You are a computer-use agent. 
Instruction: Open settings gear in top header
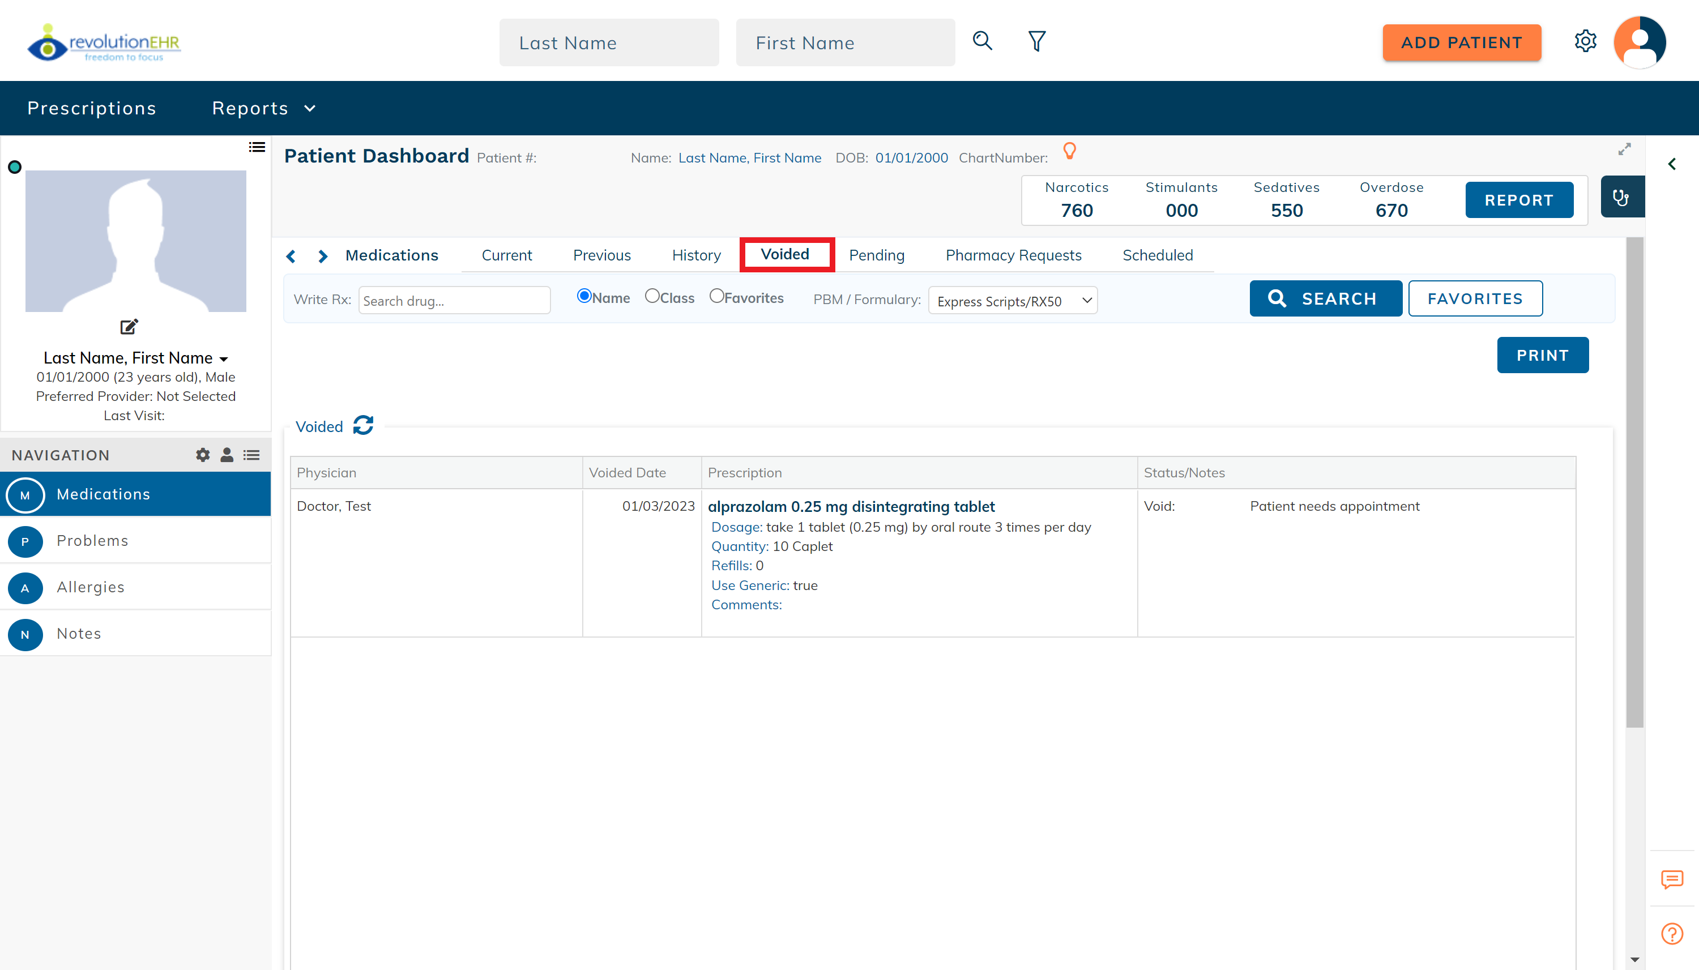tap(1585, 41)
